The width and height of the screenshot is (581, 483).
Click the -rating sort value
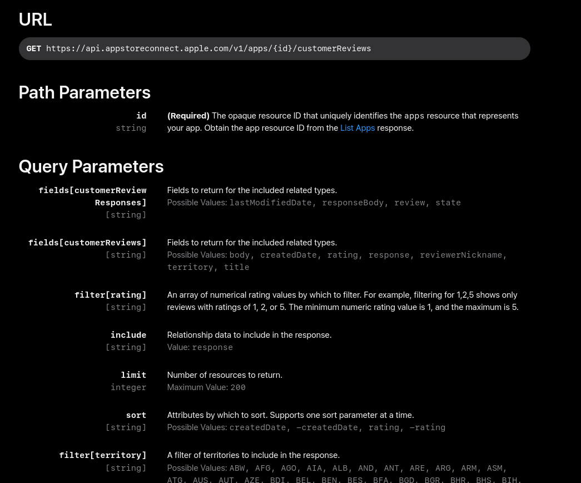click(427, 427)
